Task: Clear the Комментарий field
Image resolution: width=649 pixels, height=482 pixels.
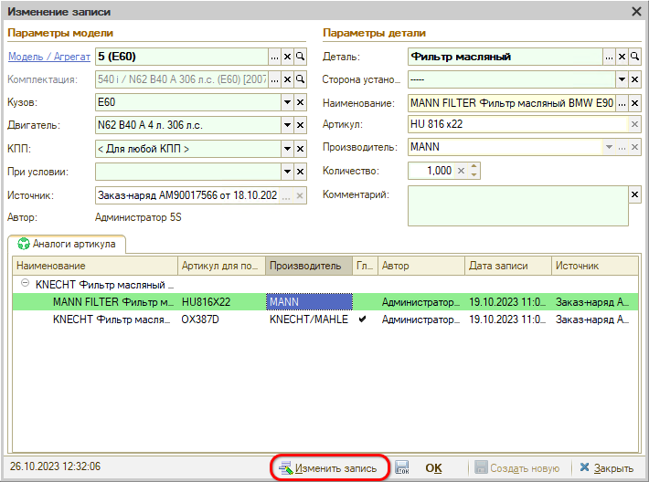Action: [634, 194]
